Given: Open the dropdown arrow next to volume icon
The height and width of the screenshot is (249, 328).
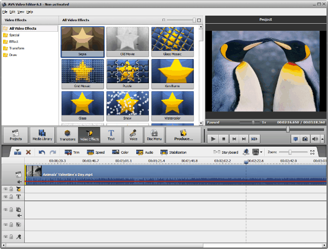Looking at the screenshot, I should (322, 139).
